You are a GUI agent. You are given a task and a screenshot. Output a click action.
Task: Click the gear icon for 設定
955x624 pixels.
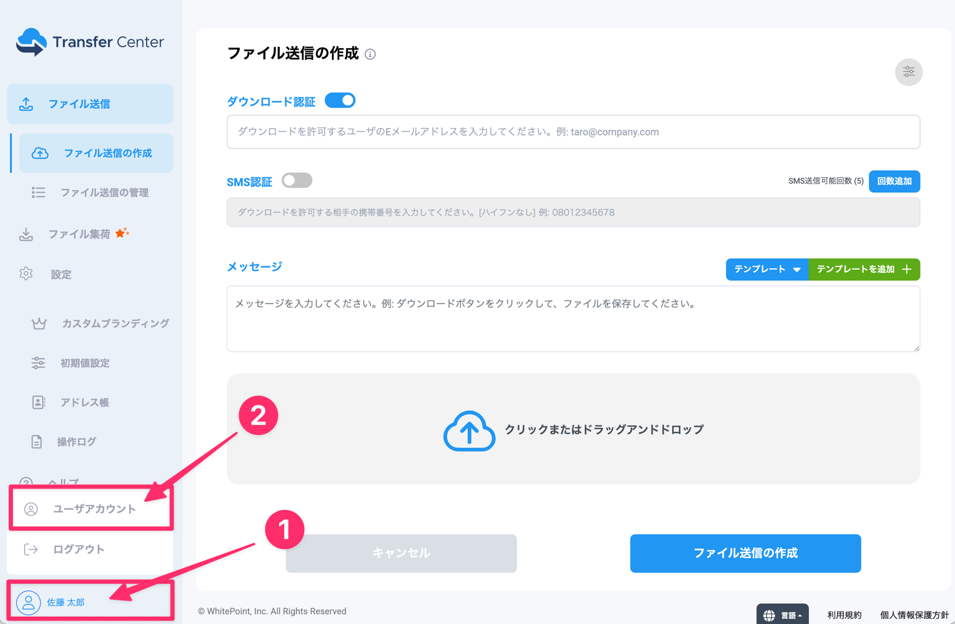(26, 274)
